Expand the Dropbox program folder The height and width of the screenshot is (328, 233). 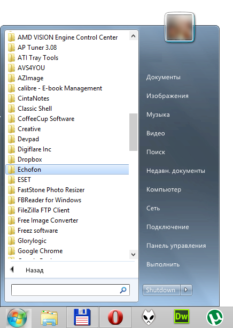(67, 159)
